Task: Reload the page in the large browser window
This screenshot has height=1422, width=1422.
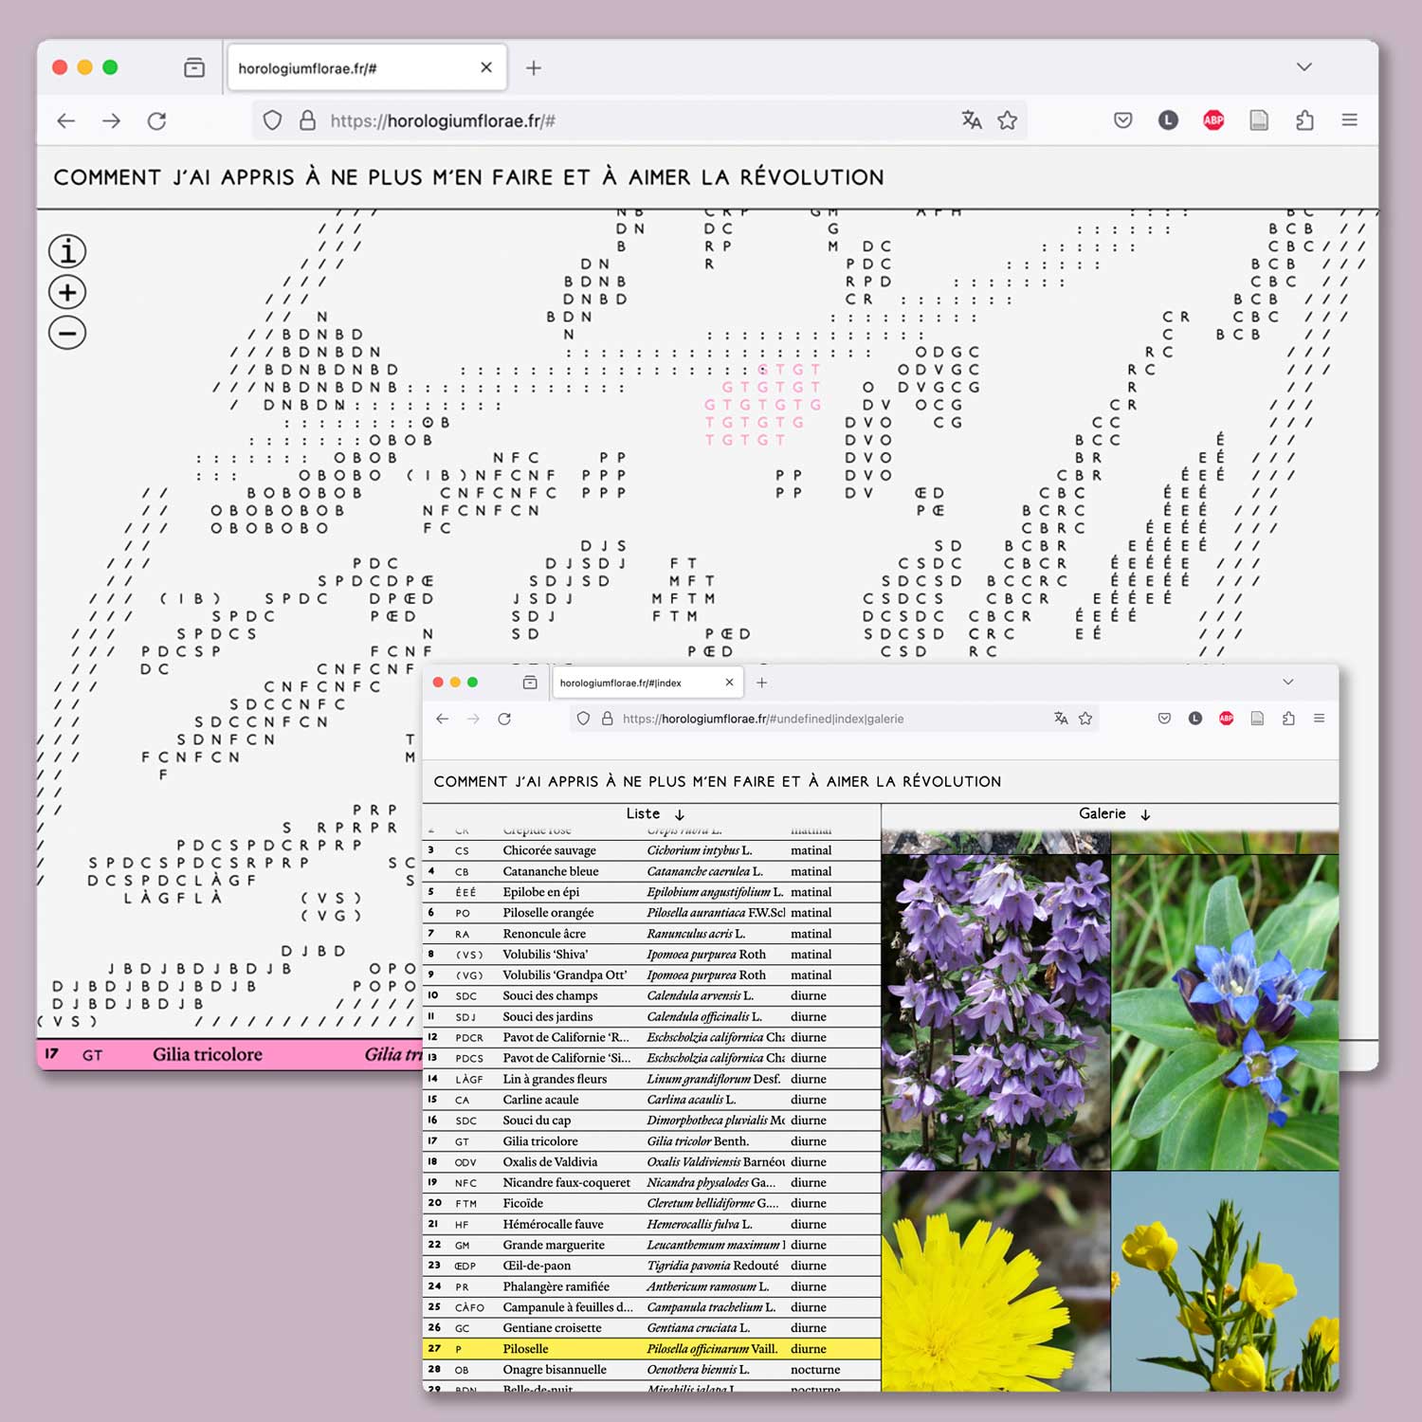Action: [x=157, y=120]
